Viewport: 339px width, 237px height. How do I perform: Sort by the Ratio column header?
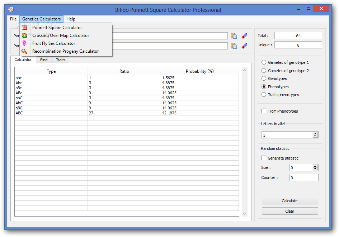[124, 71]
